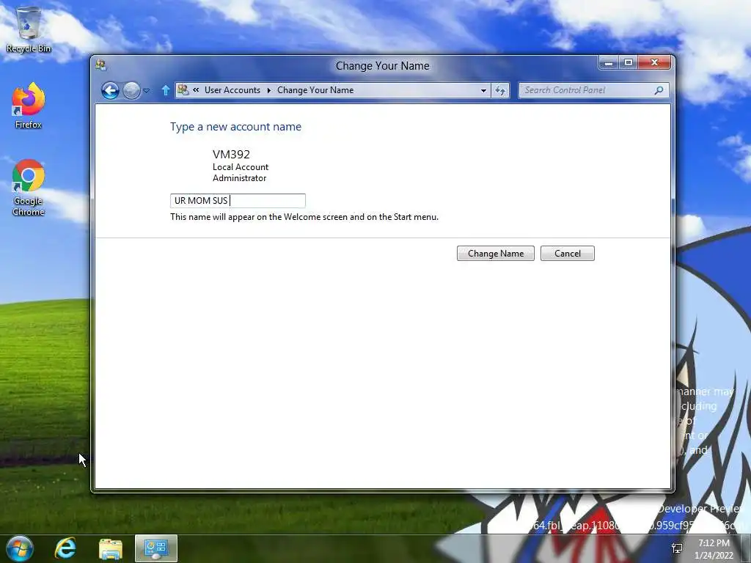This screenshot has height=563, width=751.
Task: Click the 'Type a new account name' heading
Action: coord(235,127)
